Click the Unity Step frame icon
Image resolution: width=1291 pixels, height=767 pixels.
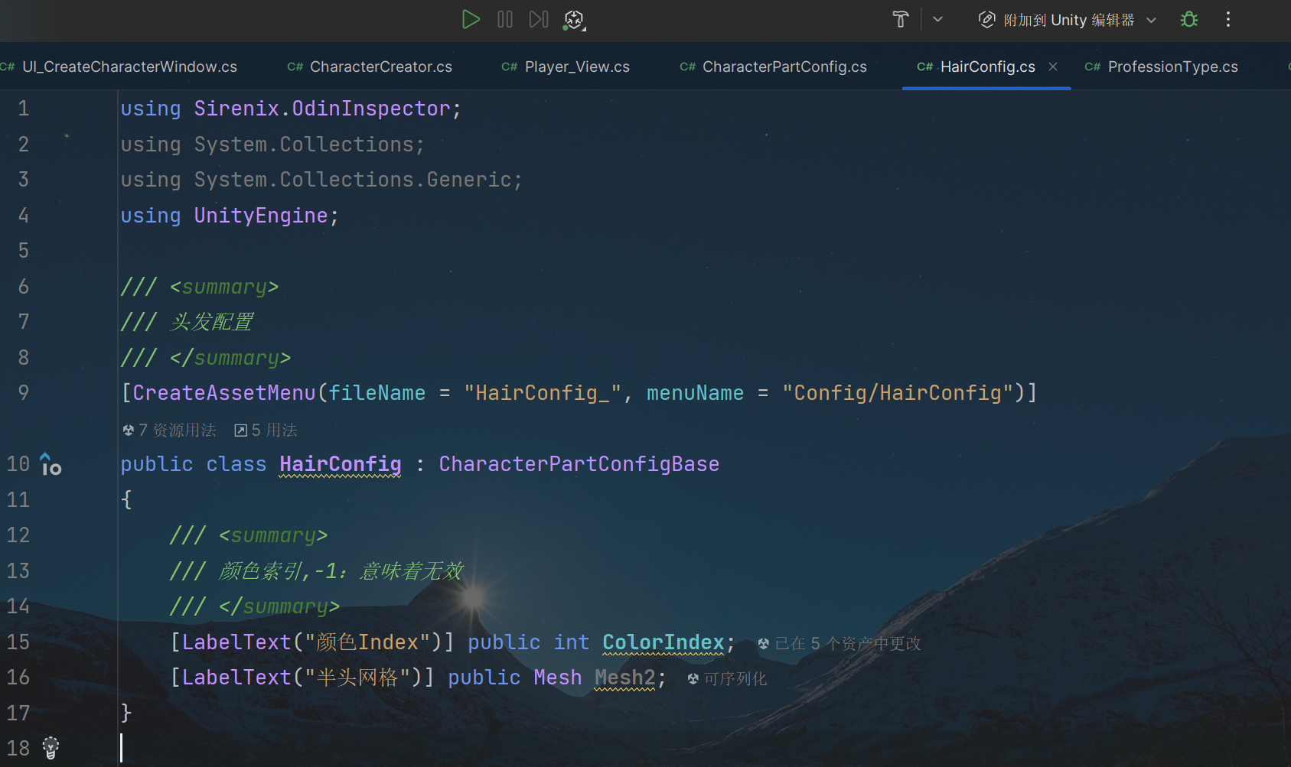[539, 20]
